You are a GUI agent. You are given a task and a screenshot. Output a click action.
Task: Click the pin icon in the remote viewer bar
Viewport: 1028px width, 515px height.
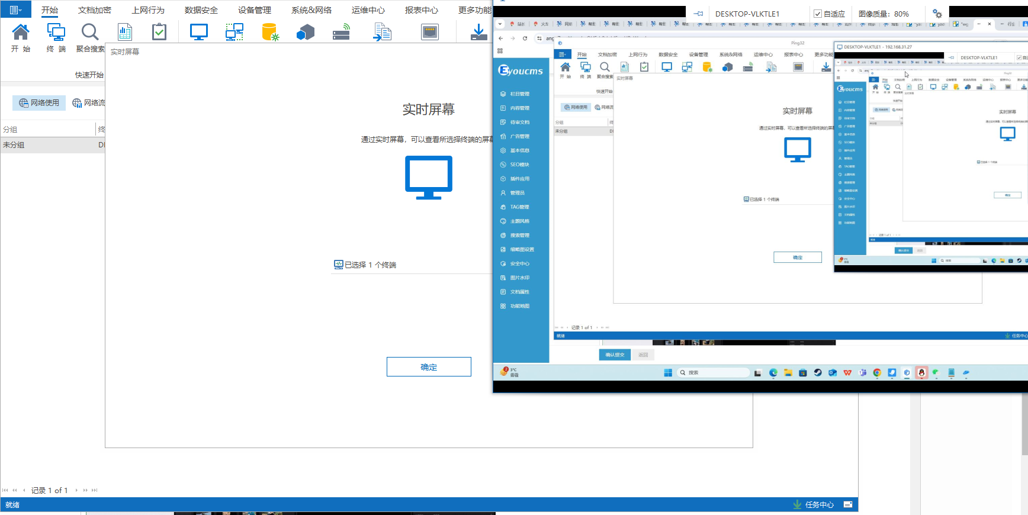point(699,14)
